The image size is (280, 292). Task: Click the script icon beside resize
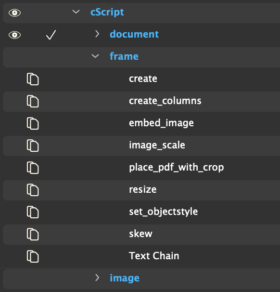tap(33, 190)
